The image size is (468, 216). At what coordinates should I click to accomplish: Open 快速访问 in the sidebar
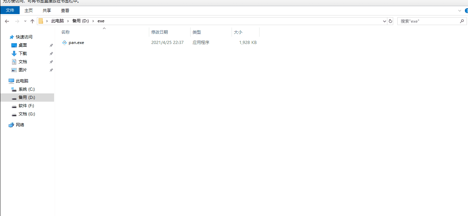pyautogui.click(x=24, y=37)
